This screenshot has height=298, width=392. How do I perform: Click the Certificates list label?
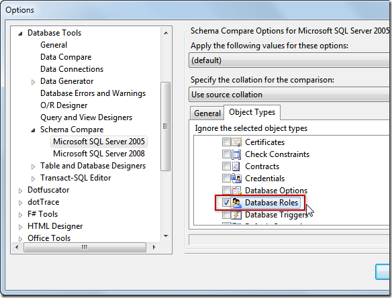tap(264, 142)
